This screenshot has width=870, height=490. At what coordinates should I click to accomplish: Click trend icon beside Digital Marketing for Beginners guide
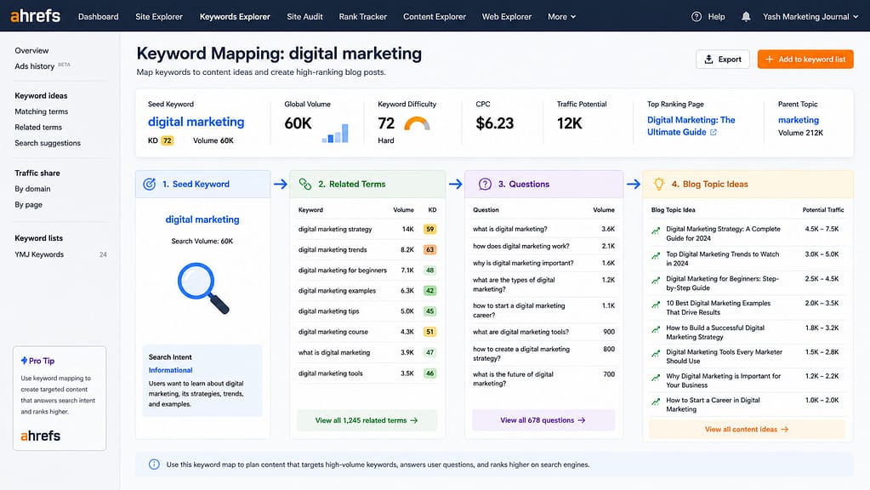[656, 280]
